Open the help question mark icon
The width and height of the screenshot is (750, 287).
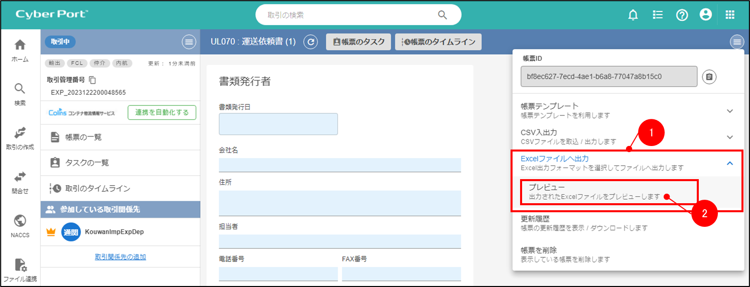click(x=682, y=15)
